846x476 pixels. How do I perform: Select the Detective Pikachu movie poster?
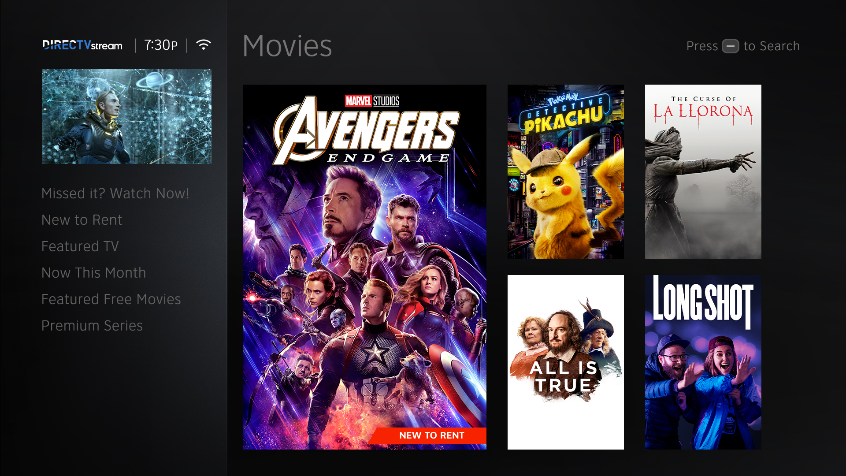click(x=566, y=172)
